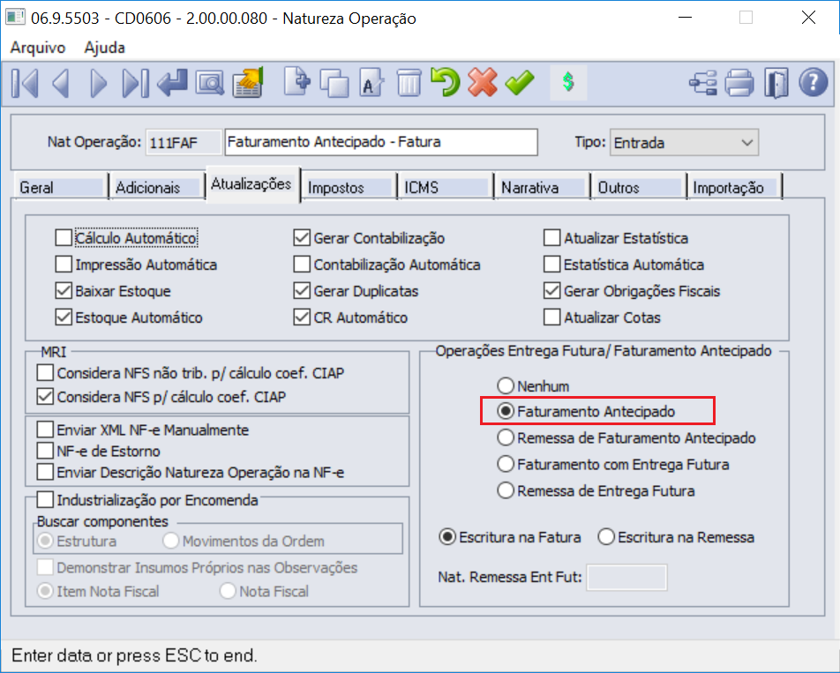Open the Tipo dropdown showing Entrada
Viewport: 840px width, 673px height.
click(684, 142)
